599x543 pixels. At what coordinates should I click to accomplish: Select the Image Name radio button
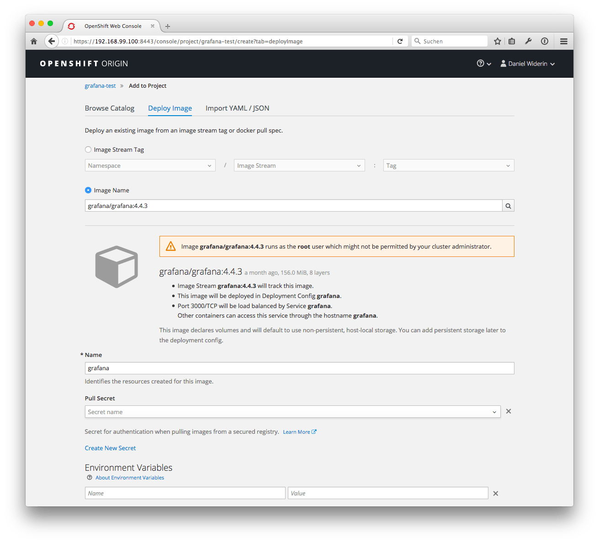pyautogui.click(x=88, y=190)
